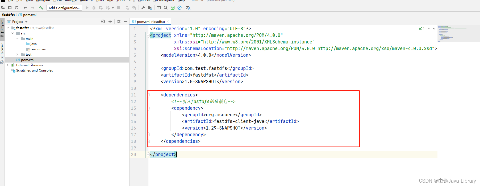Click pom.xml breadcrumb in navigation bar
This screenshot has width=480, height=186.
tap(27, 15)
